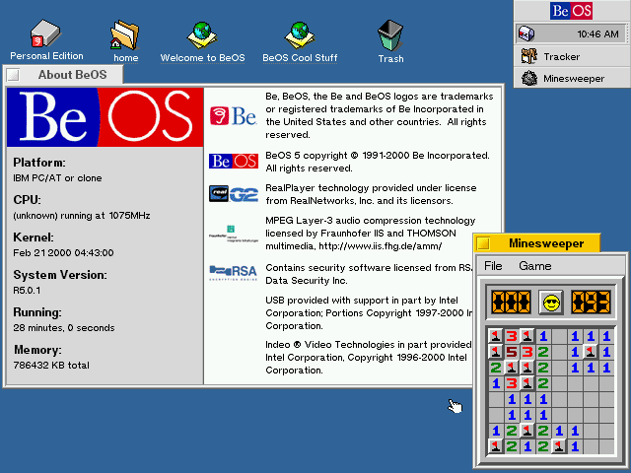Click the large BeOS logo in About window
This screenshot has height=473, width=631.
click(x=105, y=116)
